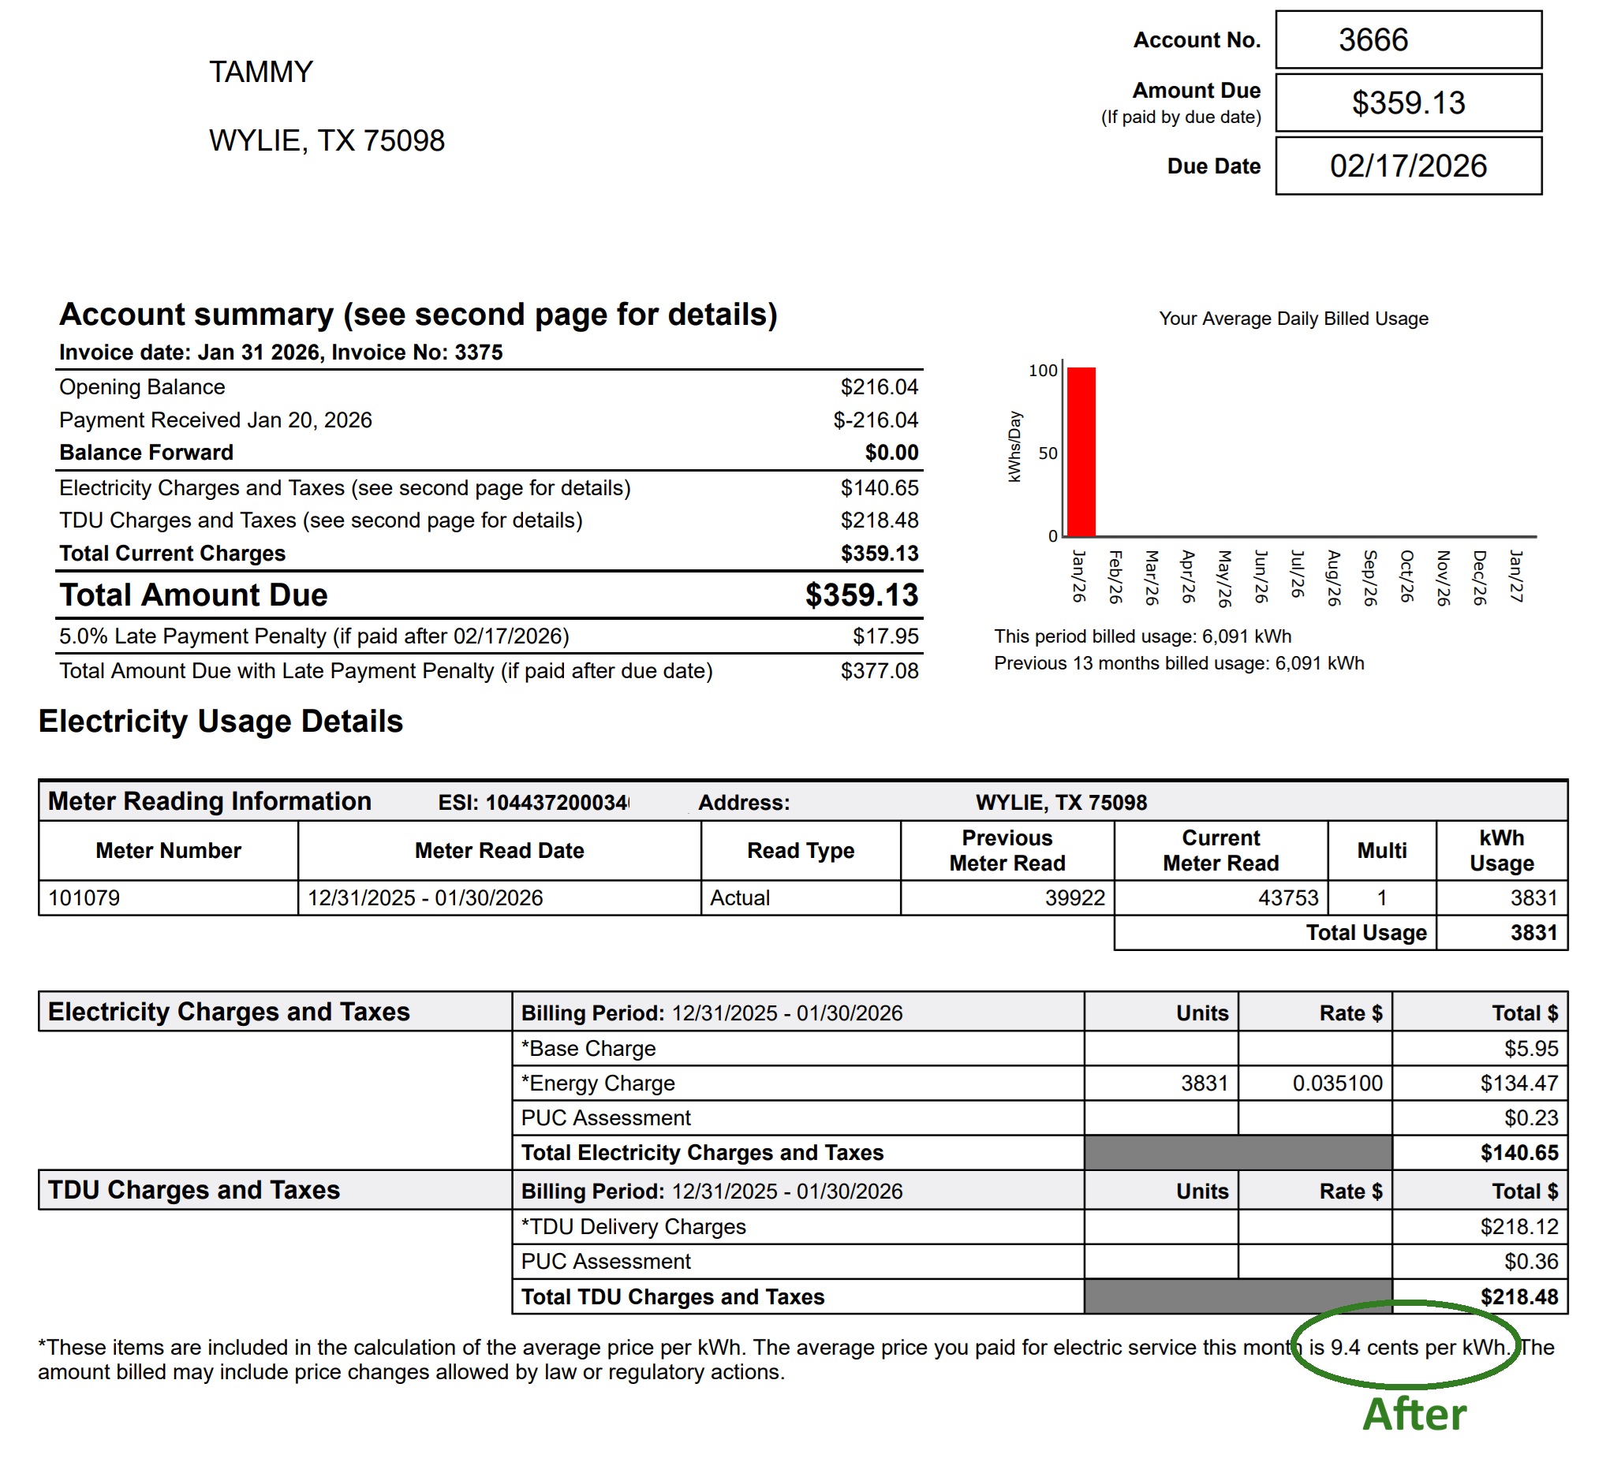Click the circled 9.4 cents per kWh text

pyautogui.click(x=1419, y=1348)
